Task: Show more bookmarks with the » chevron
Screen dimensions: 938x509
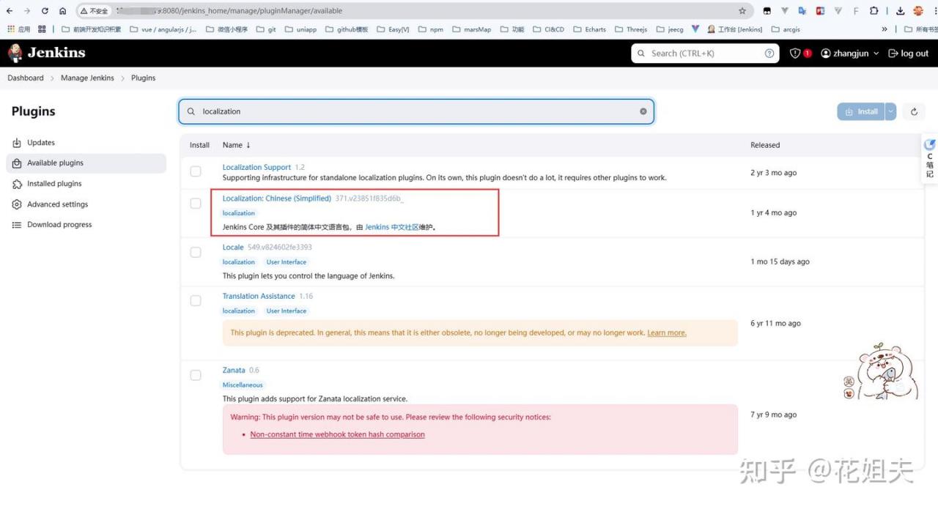Action: [885, 29]
